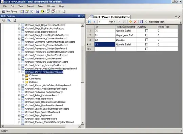Expand Orchard_Tags_TagRecord table node
The height and width of the screenshot is (134, 183).
coord(19,115)
